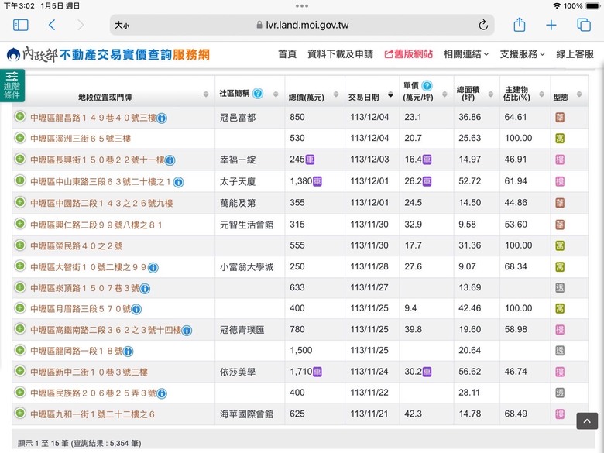Open 支援服務 dropdown menu
This screenshot has width=604, height=453.
click(523, 54)
